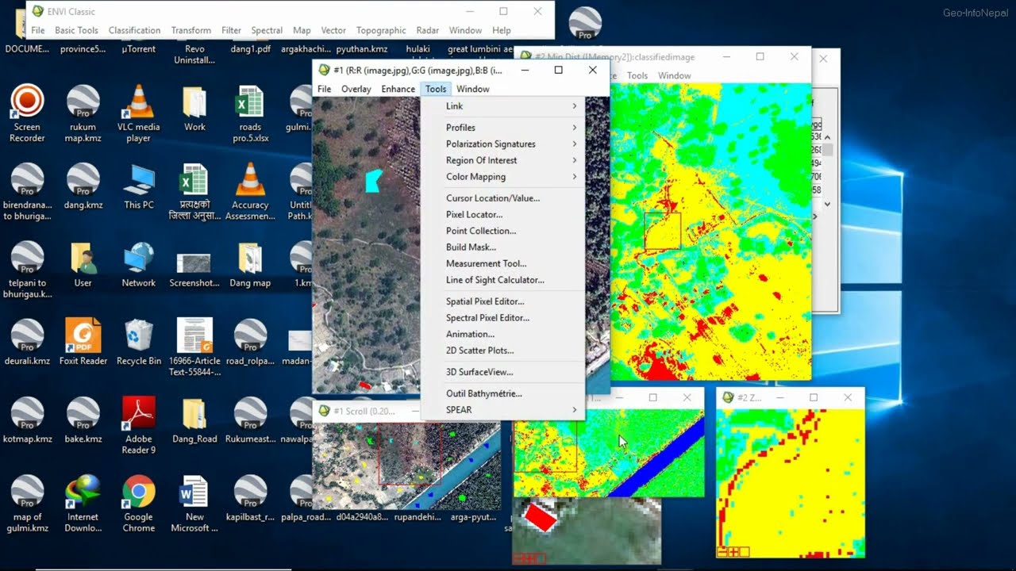Open Radar menu in ENVI Classic

point(427,30)
